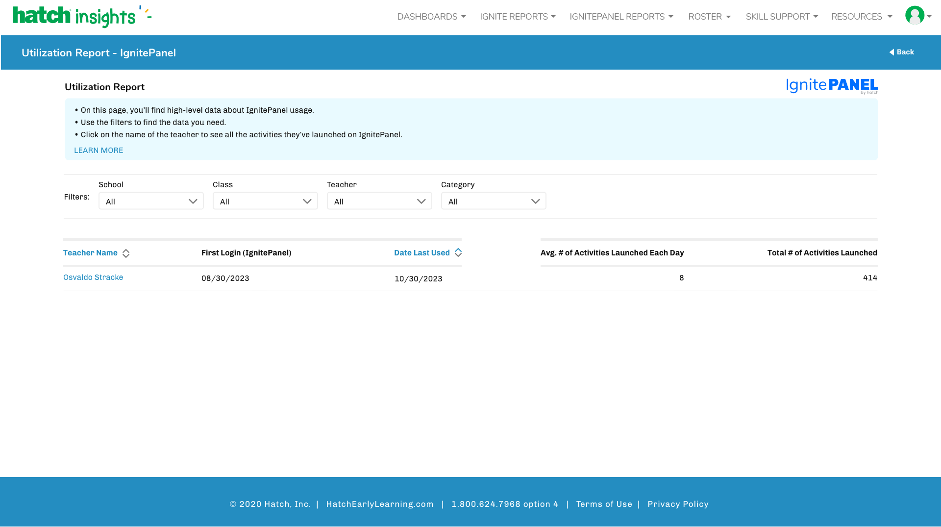Screen dimensions: 941x527
Task: Sort by Date Last Used arrows icon
Action: point(458,252)
